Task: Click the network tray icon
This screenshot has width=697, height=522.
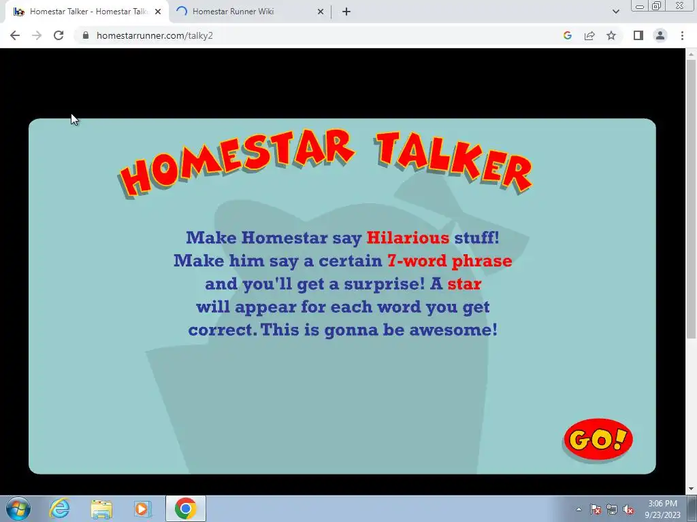Action: pyautogui.click(x=612, y=509)
